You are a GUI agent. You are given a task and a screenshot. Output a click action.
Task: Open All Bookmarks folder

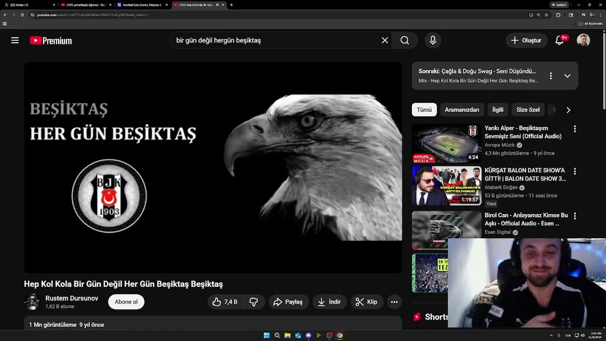[590, 23]
